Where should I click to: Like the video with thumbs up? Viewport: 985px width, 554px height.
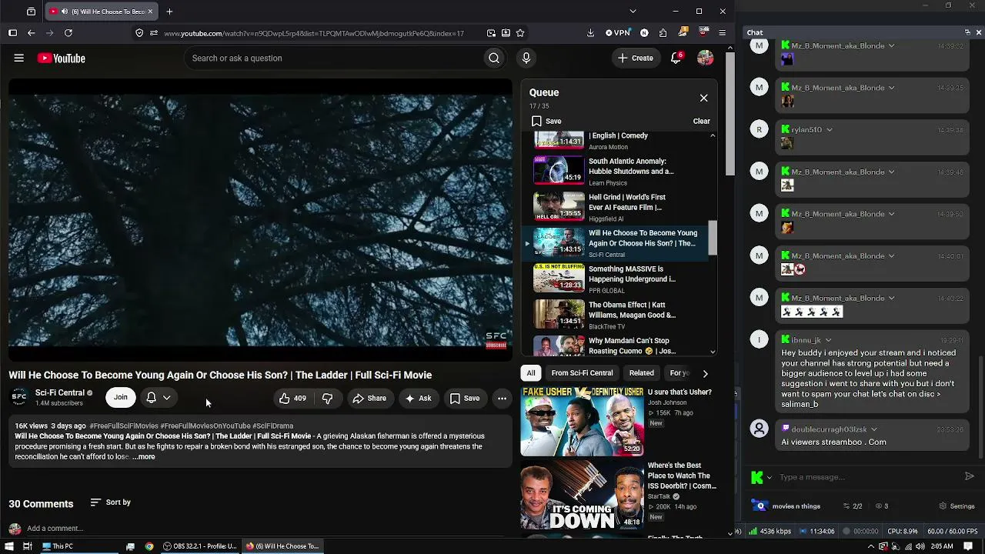coord(293,399)
